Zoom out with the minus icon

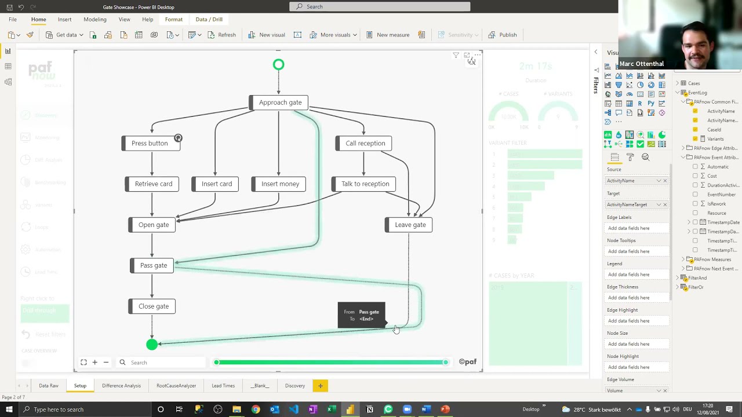click(106, 363)
